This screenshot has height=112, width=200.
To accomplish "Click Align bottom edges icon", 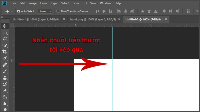I will 110,11.
